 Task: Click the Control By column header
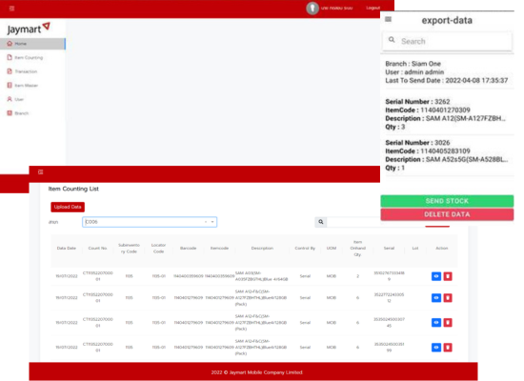coord(305,249)
